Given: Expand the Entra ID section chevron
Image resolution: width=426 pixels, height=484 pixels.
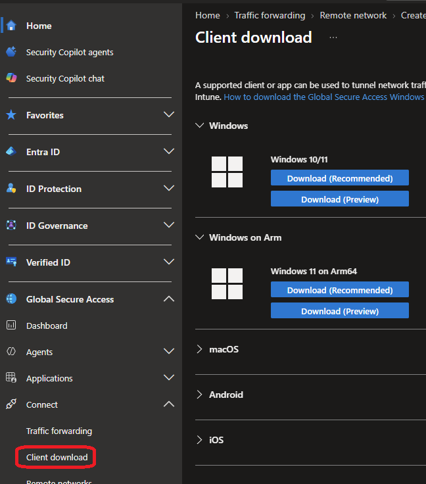Looking at the screenshot, I should pyautogui.click(x=169, y=151).
